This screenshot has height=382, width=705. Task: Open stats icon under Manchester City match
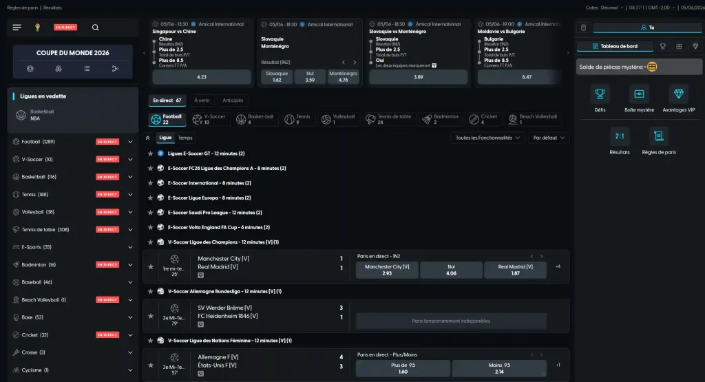click(200, 275)
